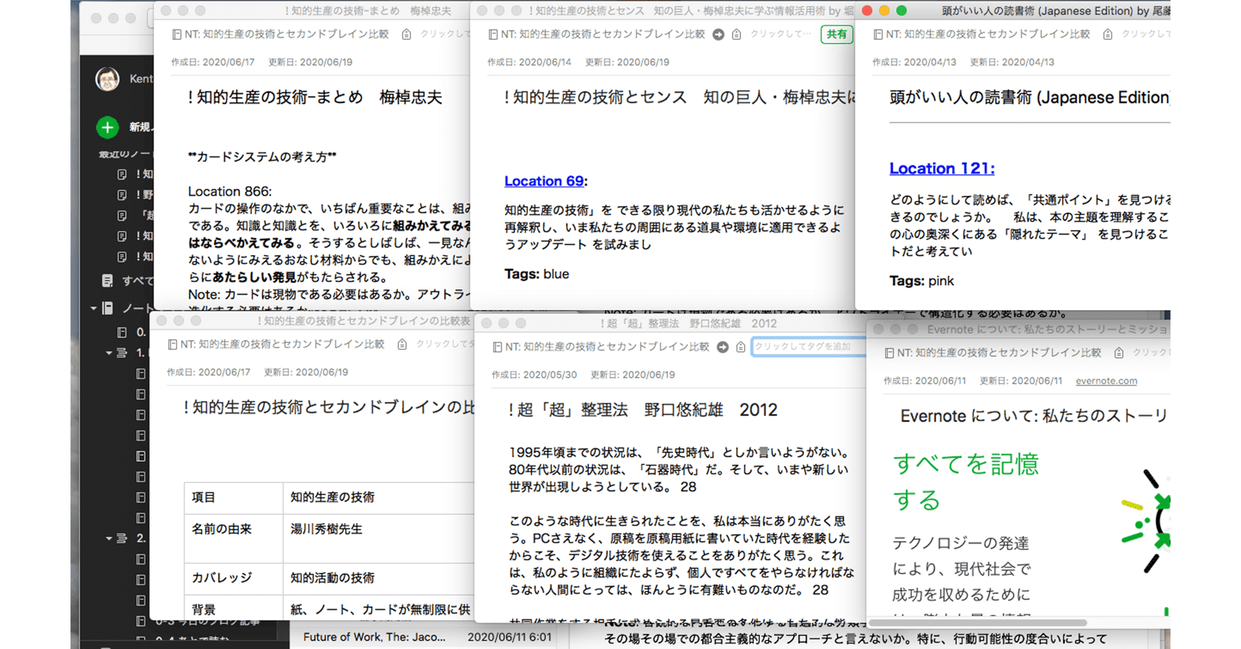Select stack icon beside 1. in sidebar
The image size is (1241, 649).
(x=122, y=353)
